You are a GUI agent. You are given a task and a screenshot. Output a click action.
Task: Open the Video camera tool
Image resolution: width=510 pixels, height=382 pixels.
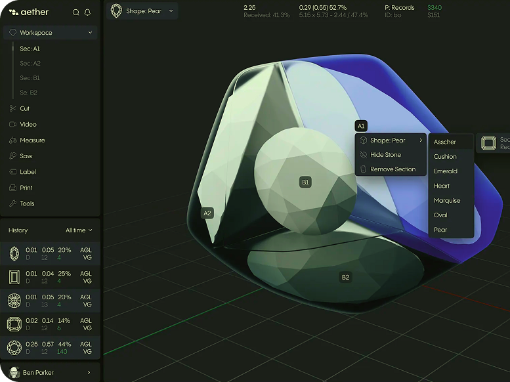tap(28, 124)
